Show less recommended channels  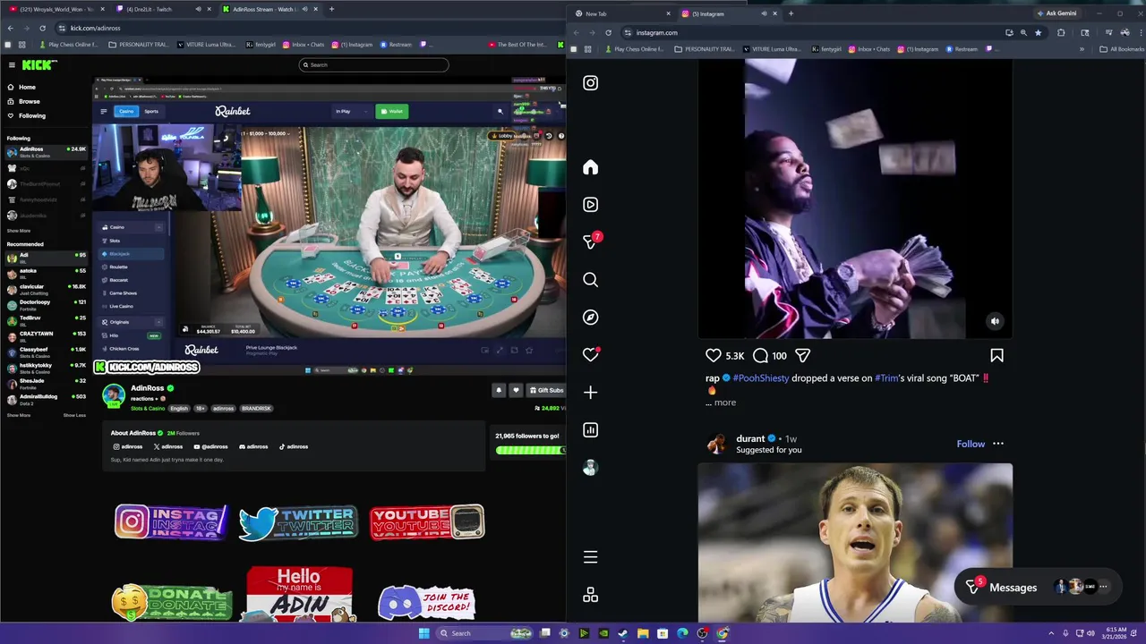(x=74, y=415)
